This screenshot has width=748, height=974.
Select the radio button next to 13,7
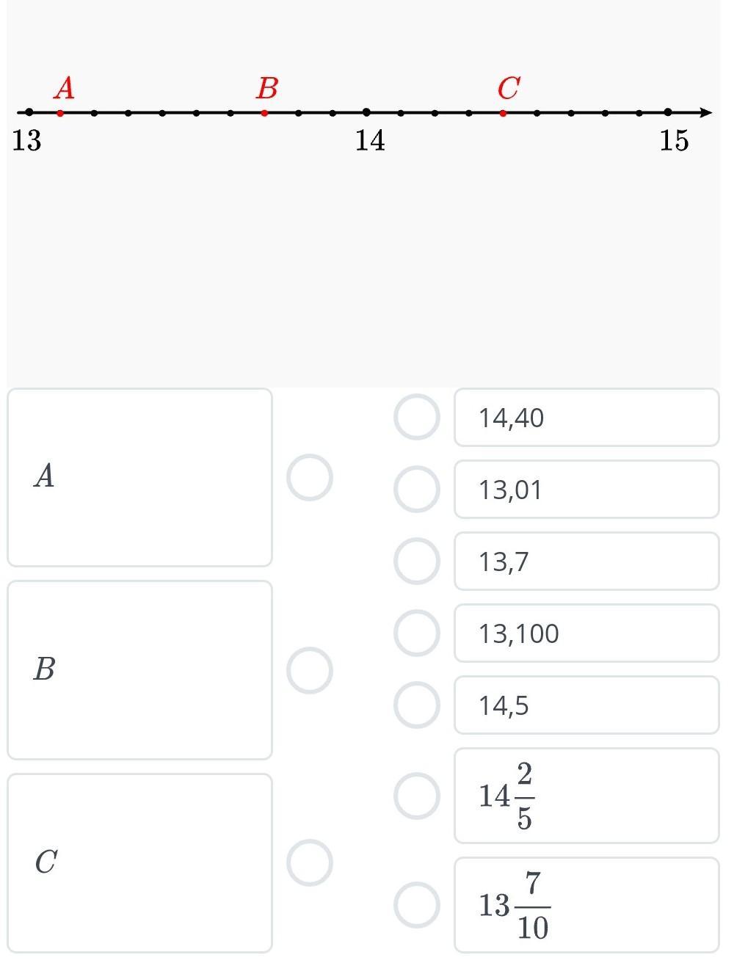pyautogui.click(x=417, y=561)
